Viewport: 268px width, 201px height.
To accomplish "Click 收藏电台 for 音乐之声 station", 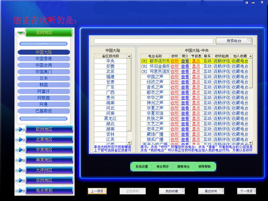I will 239,88.
